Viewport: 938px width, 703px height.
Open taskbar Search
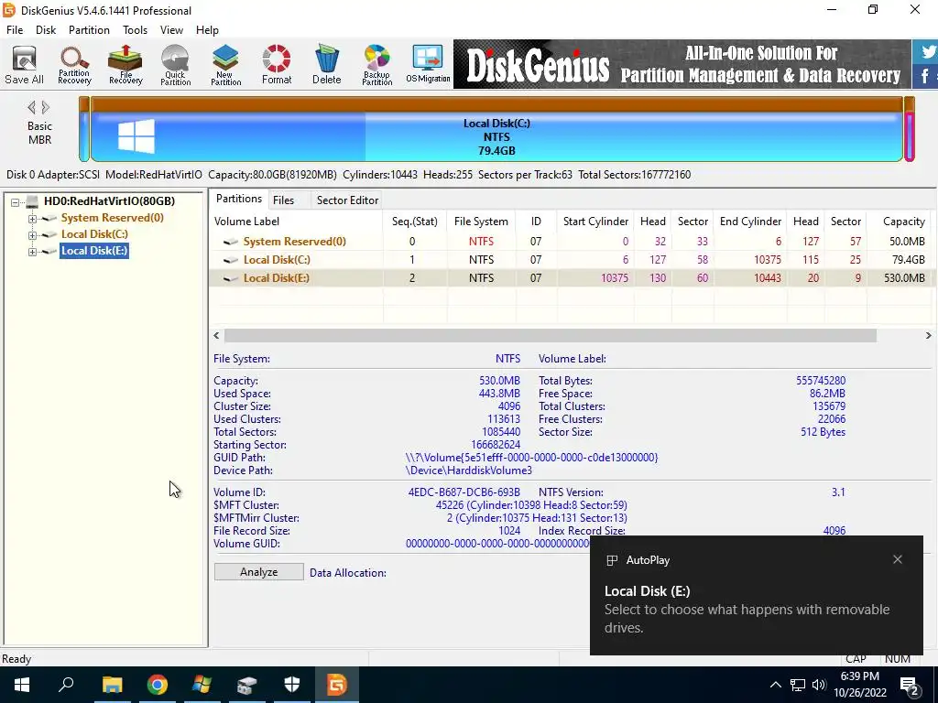coord(66,685)
